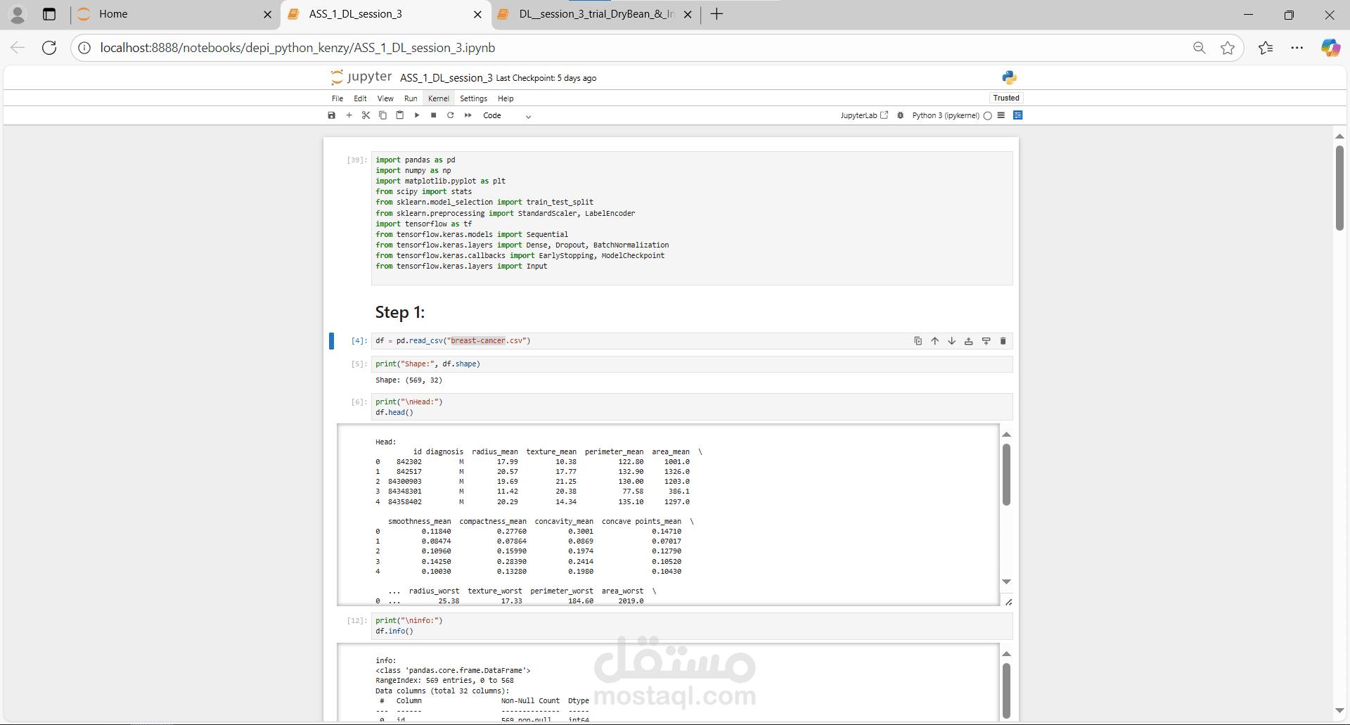Insert a new cell below with plus icon
Image resolution: width=1350 pixels, height=725 pixels.
(349, 115)
